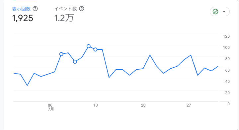
Task: Select the highest anomaly marker near 100
Action: 89,46
